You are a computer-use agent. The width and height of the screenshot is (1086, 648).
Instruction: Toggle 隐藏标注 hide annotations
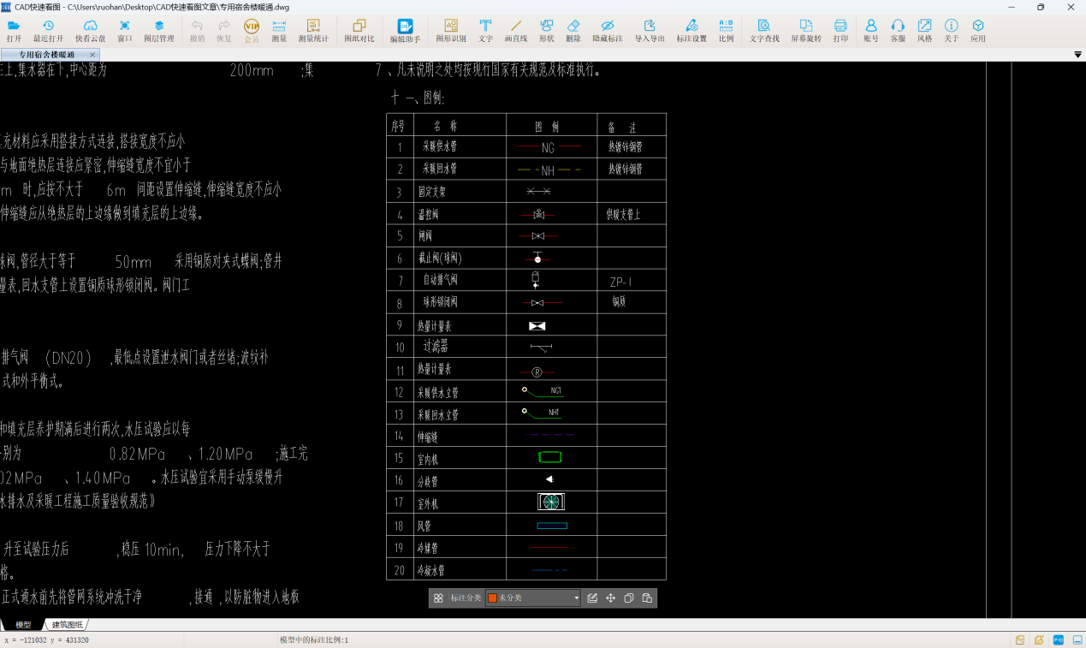coord(607,31)
